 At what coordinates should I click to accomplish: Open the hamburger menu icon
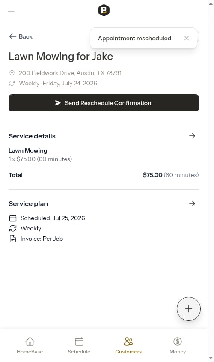click(x=11, y=10)
